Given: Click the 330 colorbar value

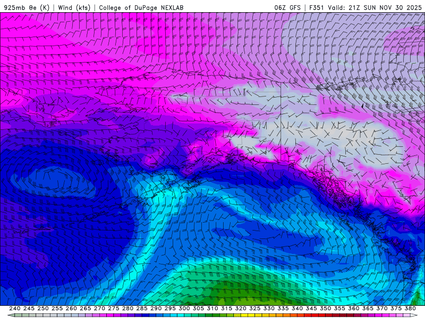Looking at the screenshot, I should (269, 308).
